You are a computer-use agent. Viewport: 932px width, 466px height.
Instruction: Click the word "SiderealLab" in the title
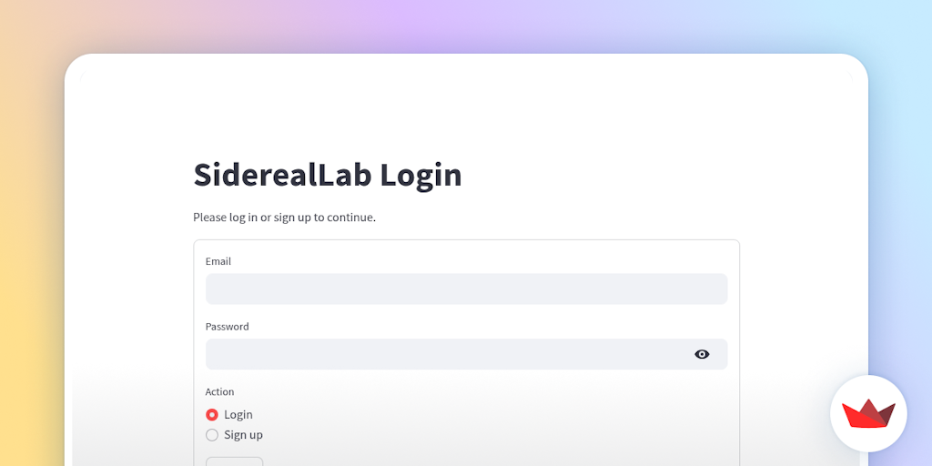[282, 175]
